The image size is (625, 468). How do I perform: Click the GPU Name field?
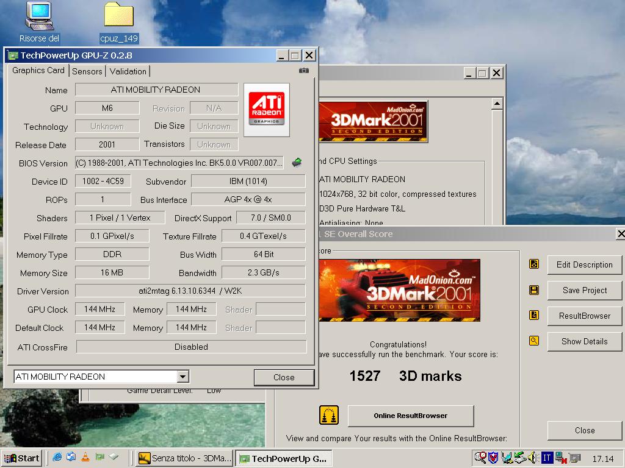tap(156, 90)
